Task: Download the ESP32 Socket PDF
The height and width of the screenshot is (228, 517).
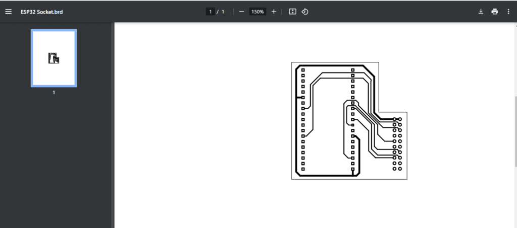Action: coord(481,12)
